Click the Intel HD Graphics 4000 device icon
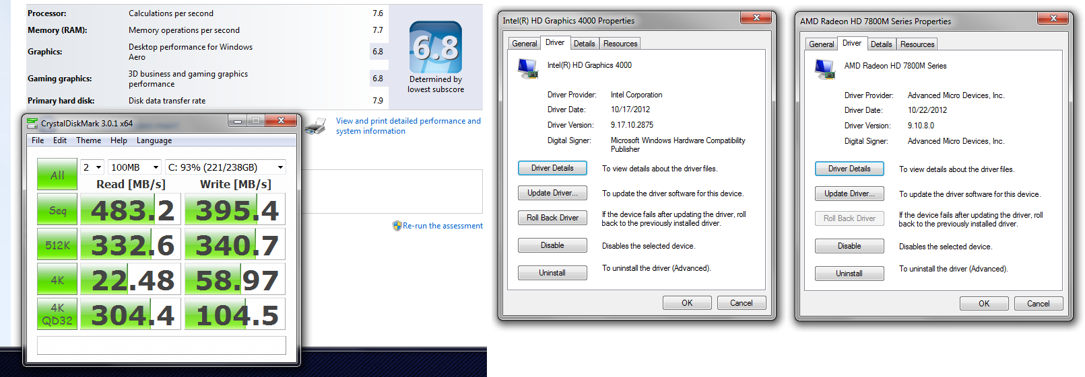Image resolution: width=1085 pixels, height=377 pixels. tap(527, 69)
